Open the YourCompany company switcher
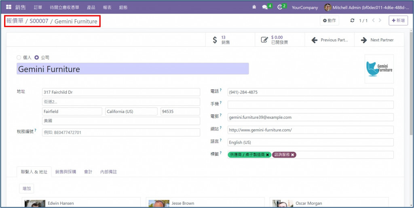Viewport: 414px width, 208px height. coord(305,7)
